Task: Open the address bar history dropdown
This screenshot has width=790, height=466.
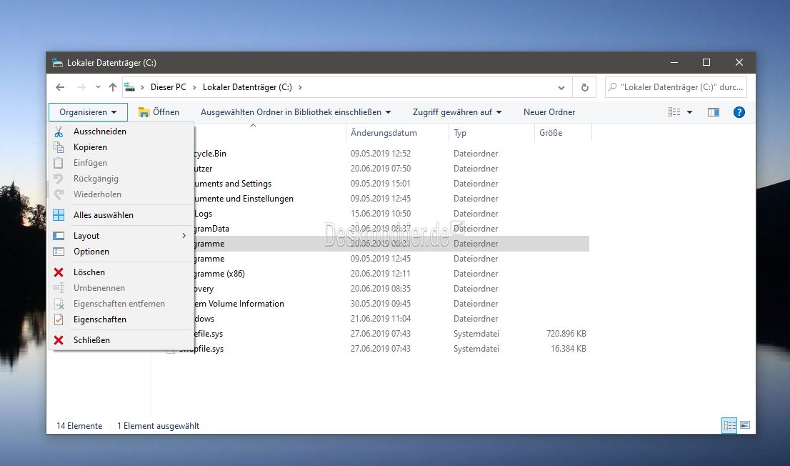Action: [561, 87]
